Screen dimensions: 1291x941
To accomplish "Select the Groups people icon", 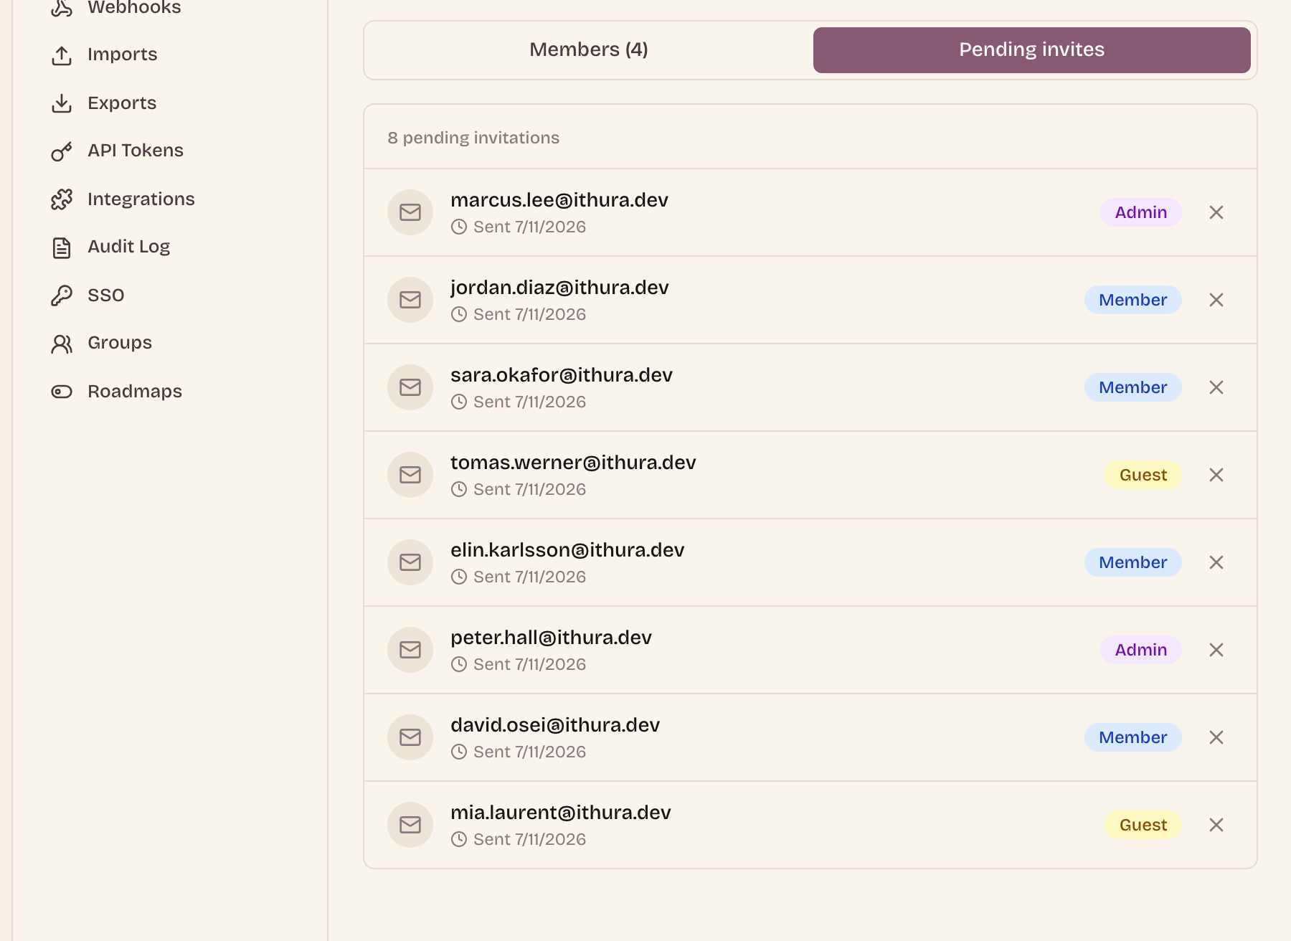I will pyautogui.click(x=62, y=344).
